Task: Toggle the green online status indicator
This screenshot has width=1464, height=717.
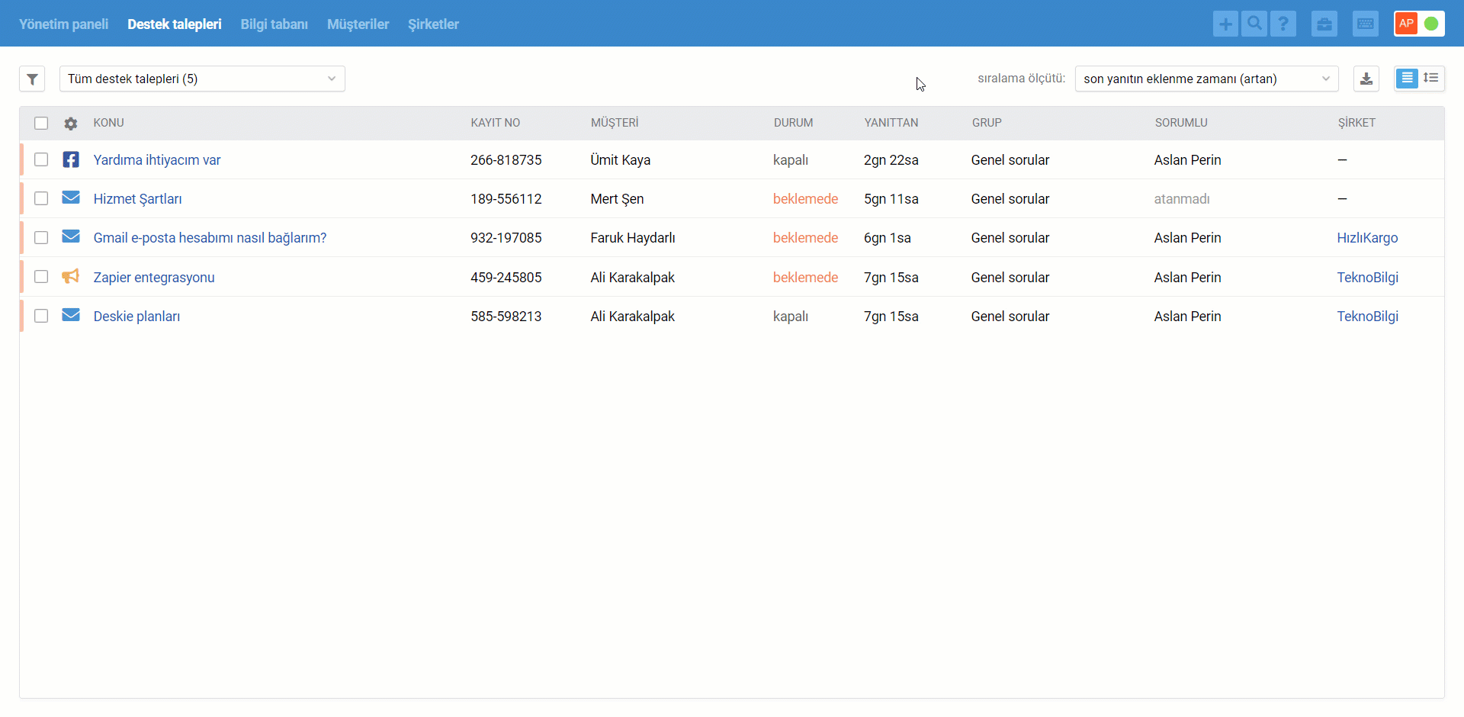Action: tap(1431, 24)
